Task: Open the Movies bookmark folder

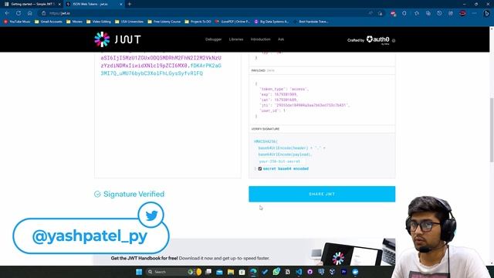Action: 74,22
